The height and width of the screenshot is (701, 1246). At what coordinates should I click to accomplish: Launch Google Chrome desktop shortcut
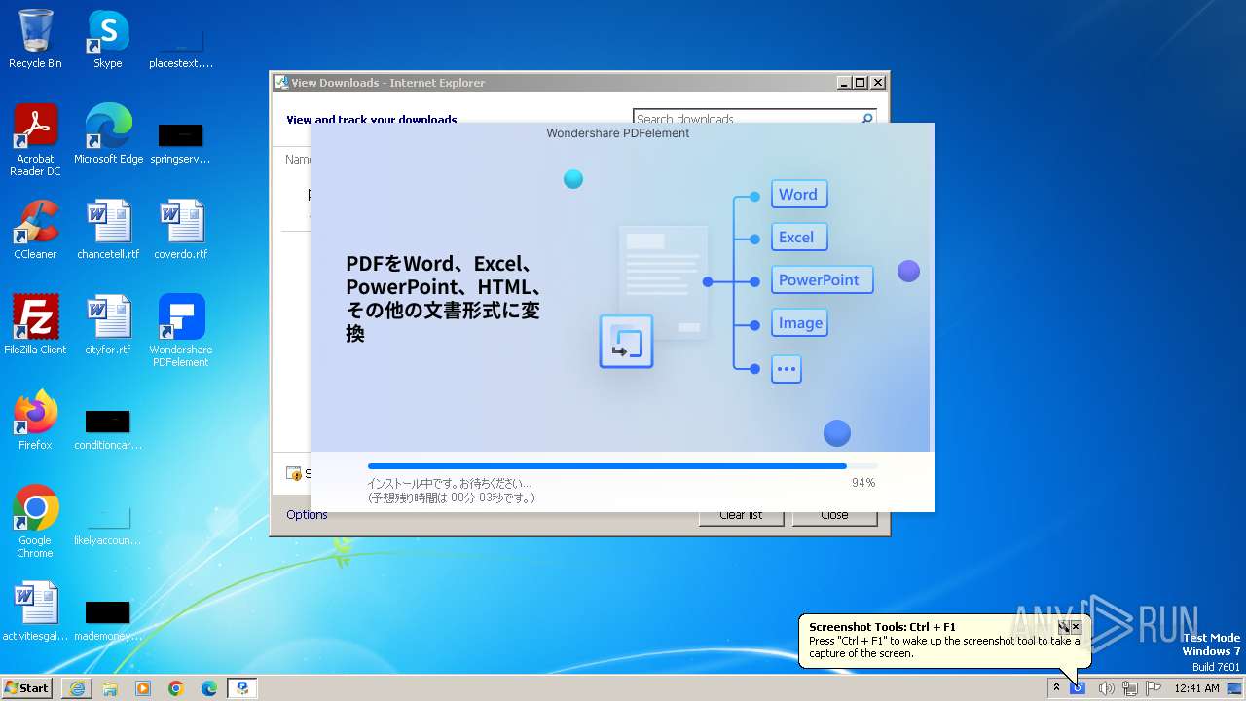coord(35,522)
